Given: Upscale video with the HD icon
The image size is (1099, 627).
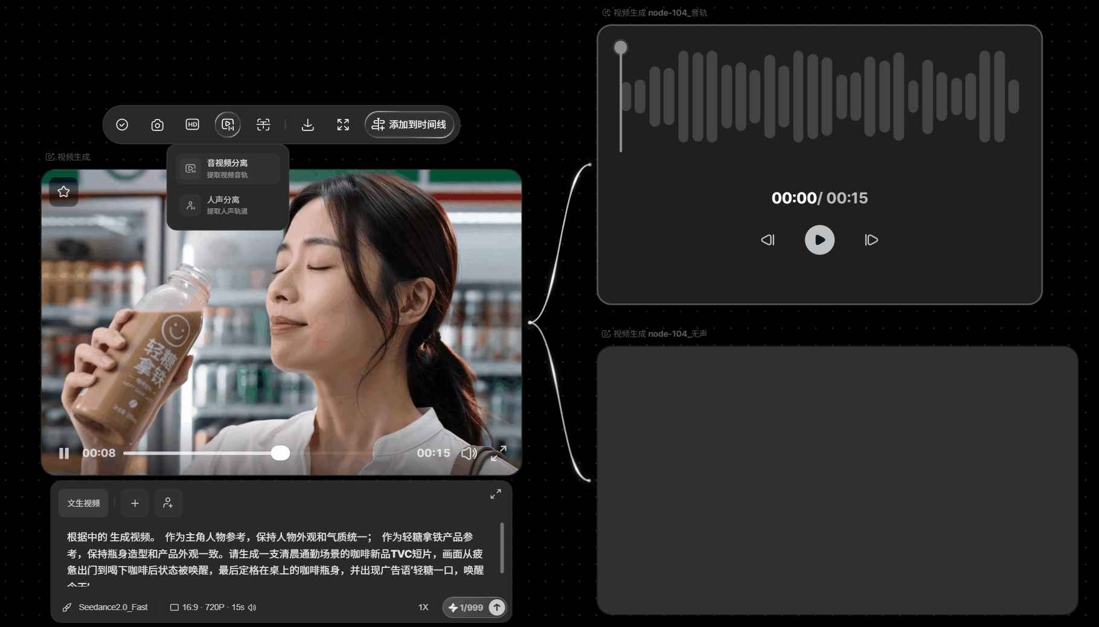Looking at the screenshot, I should click(192, 124).
